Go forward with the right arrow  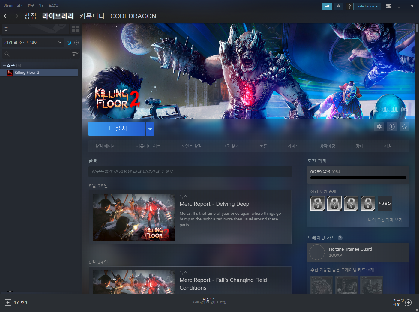tap(16, 16)
